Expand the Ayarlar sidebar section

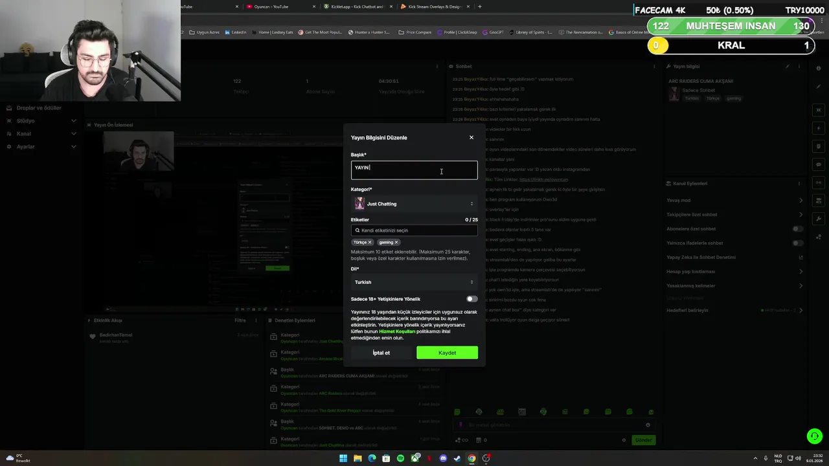click(41, 147)
